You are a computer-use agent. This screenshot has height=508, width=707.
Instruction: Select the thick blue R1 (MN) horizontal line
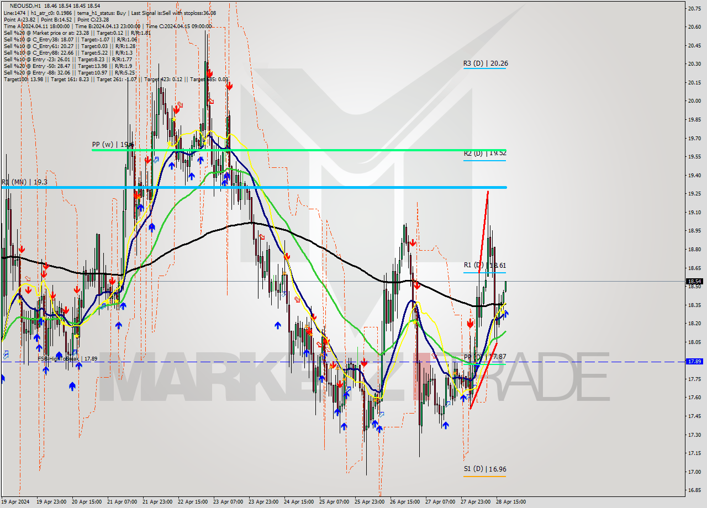(254, 188)
